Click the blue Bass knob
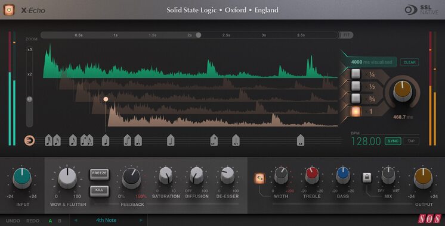The image size is (445, 226). click(x=343, y=175)
